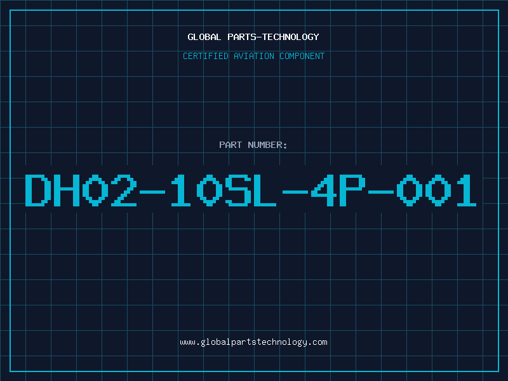Select the CERTIFIED AVIATION COMPONENT subtitle

[x=253, y=56]
